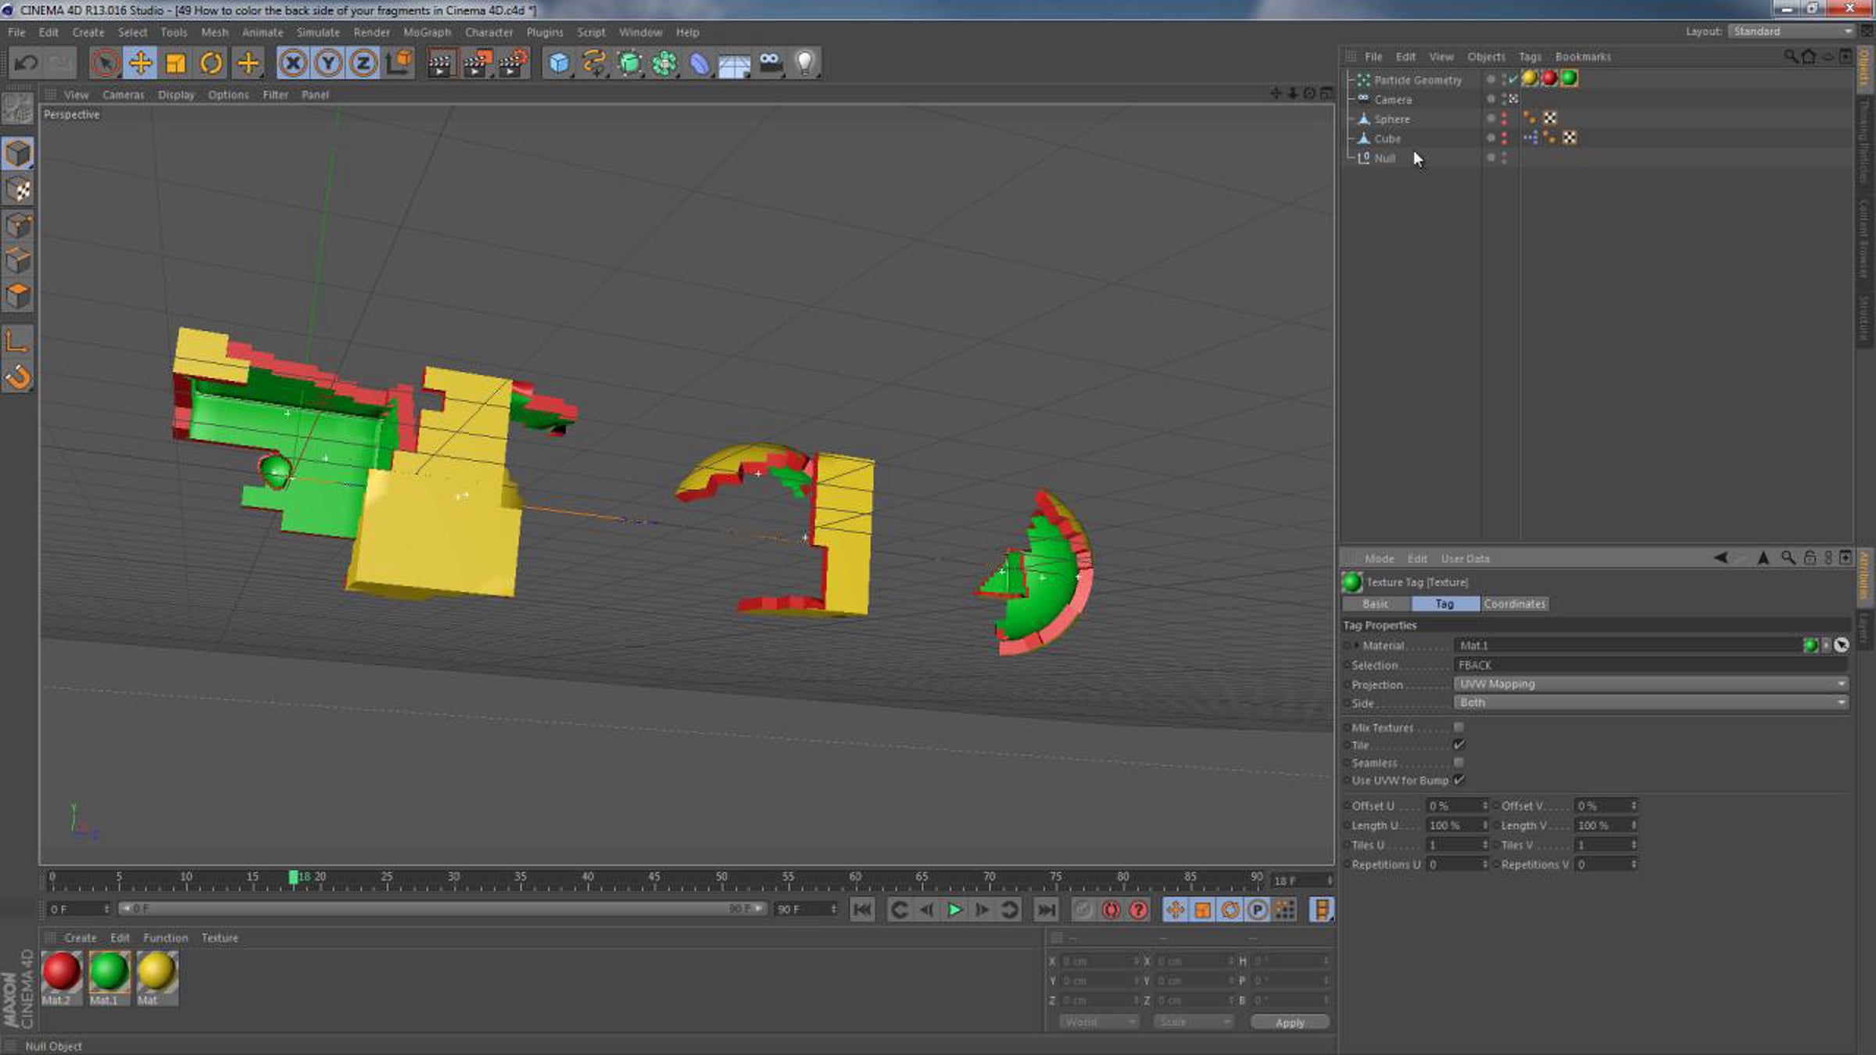Enable the Axis mode L icon

pyautogui.click(x=18, y=341)
